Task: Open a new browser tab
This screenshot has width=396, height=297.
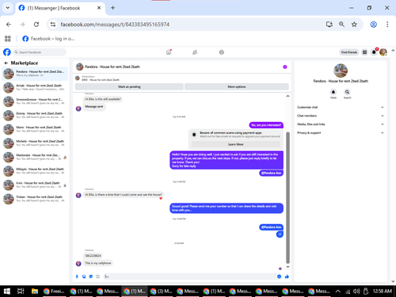Action: click(x=112, y=8)
